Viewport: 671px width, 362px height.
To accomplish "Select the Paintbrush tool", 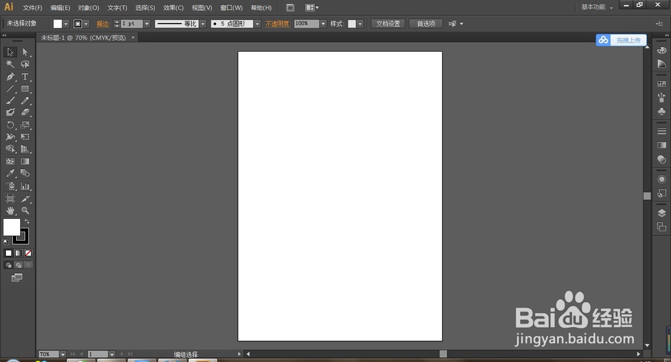I will click(x=10, y=101).
